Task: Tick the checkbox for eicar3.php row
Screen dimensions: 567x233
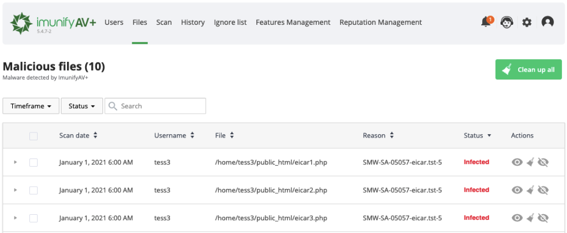Action: tap(34, 218)
